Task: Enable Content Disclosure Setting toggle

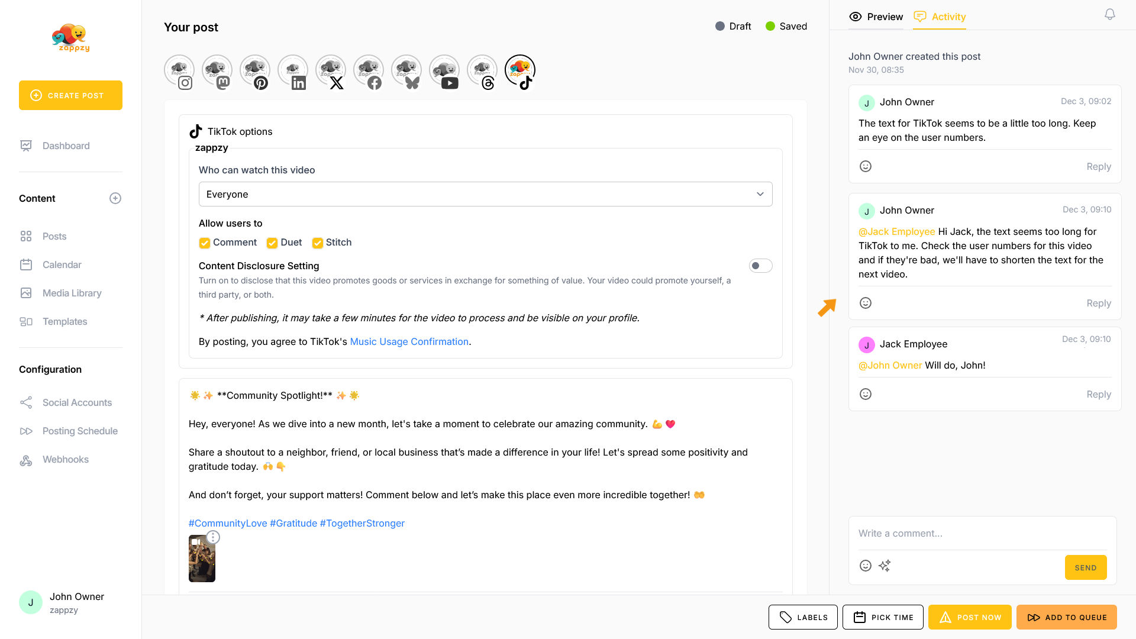Action: tap(760, 266)
